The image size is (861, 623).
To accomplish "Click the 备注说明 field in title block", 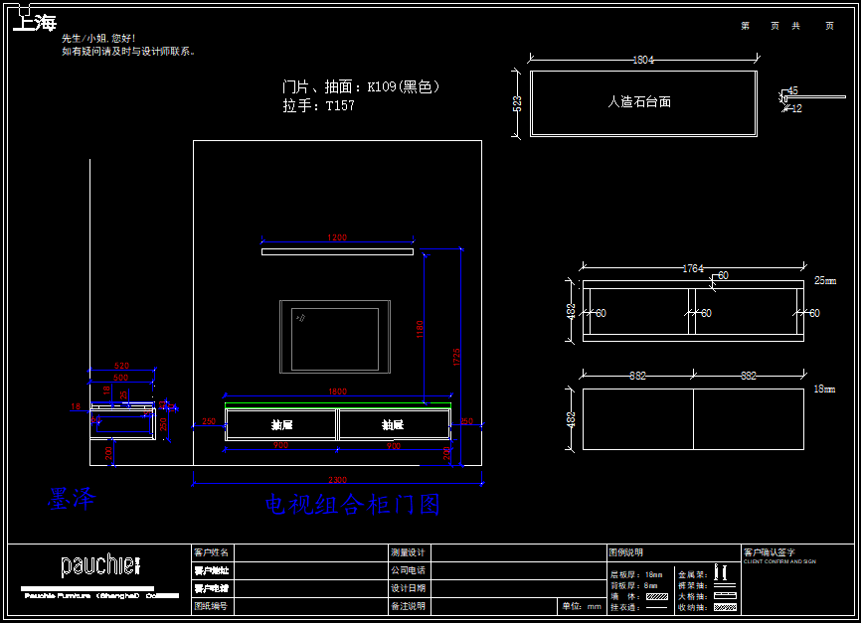I will tap(408, 606).
